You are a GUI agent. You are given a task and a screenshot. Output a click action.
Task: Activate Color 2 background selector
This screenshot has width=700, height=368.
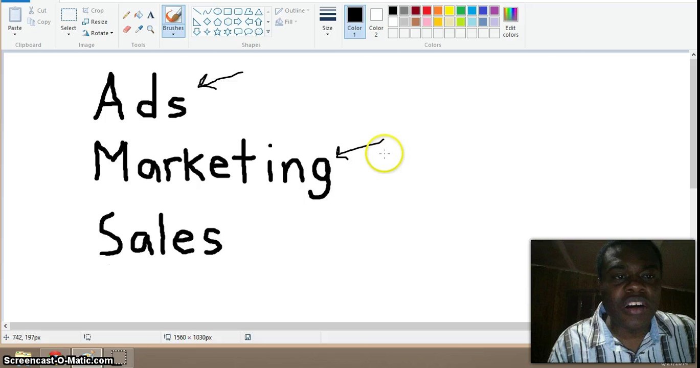click(x=376, y=21)
